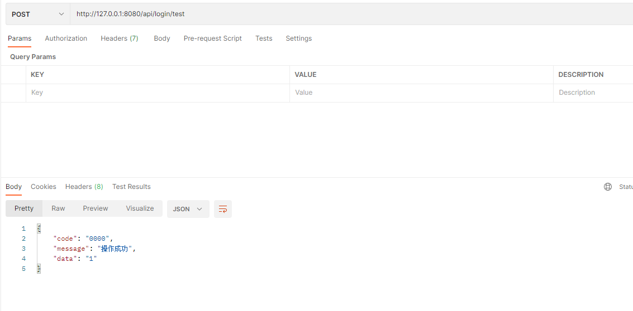Image resolution: width=633 pixels, height=311 pixels.
Task: Open the request Headers (7) tab
Action: point(120,38)
